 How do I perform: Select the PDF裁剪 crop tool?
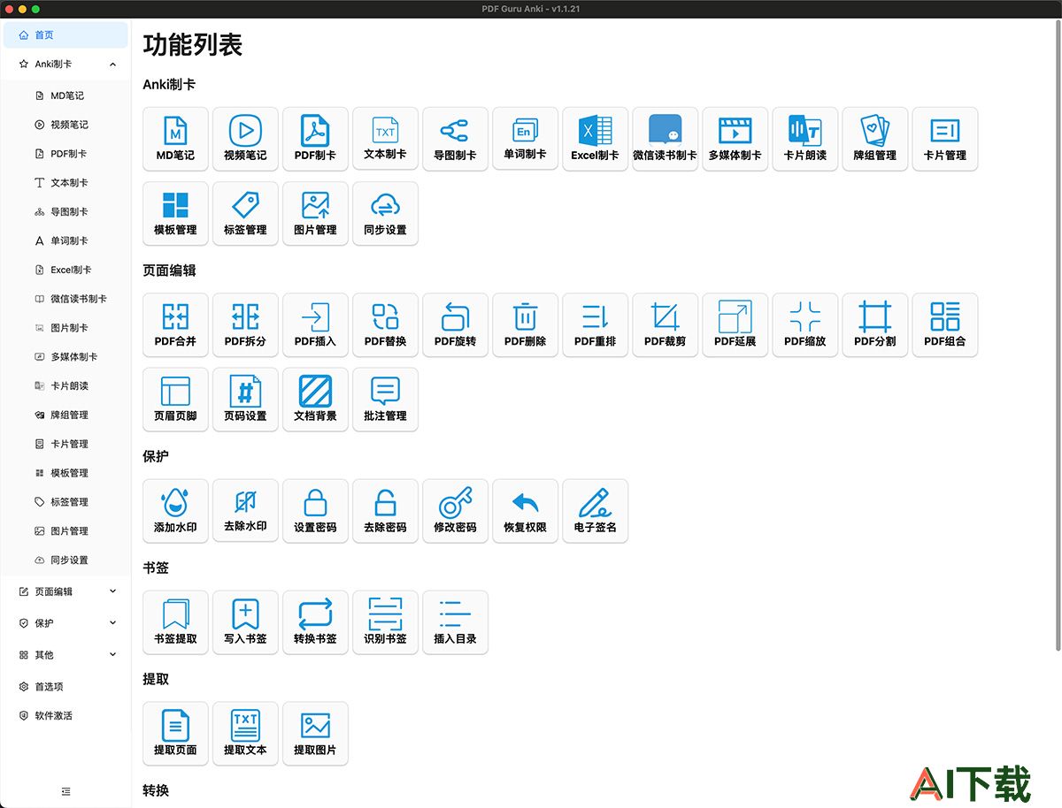(665, 324)
